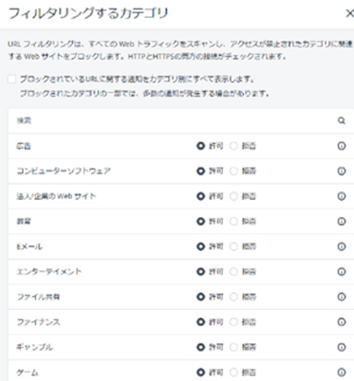The width and height of the screenshot is (354, 381).
Task: Select 拒否 for ファイナンス category
Action: click(233, 322)
